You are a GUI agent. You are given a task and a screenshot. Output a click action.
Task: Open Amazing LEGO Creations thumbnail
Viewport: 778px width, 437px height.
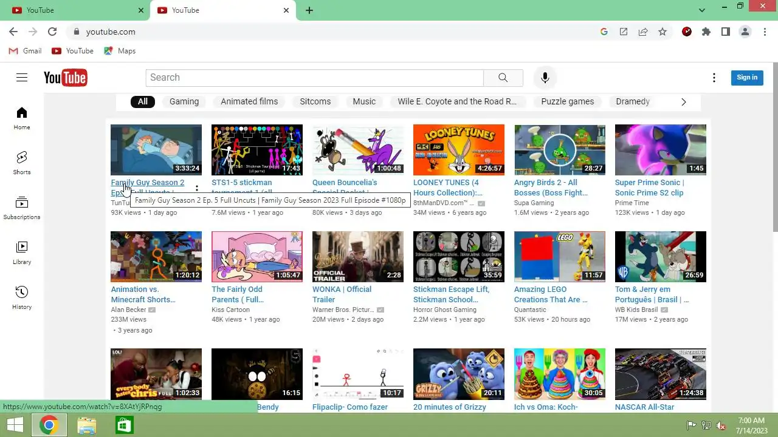[x=560, y=257]
